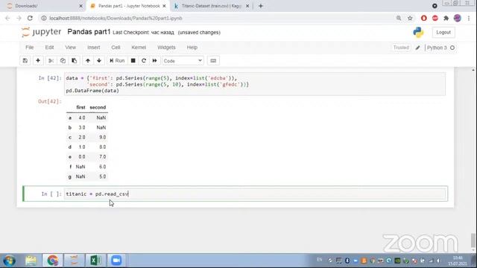This screenshot has width=477, height=268.
Task: Open the File menu
Action: [x=30, y=48]
